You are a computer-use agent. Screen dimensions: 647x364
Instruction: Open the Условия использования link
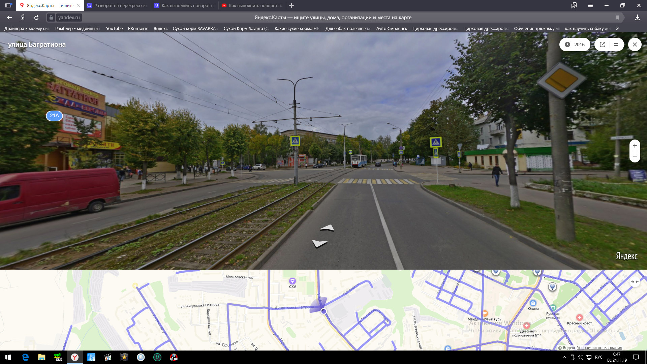[x=599, y=348]
